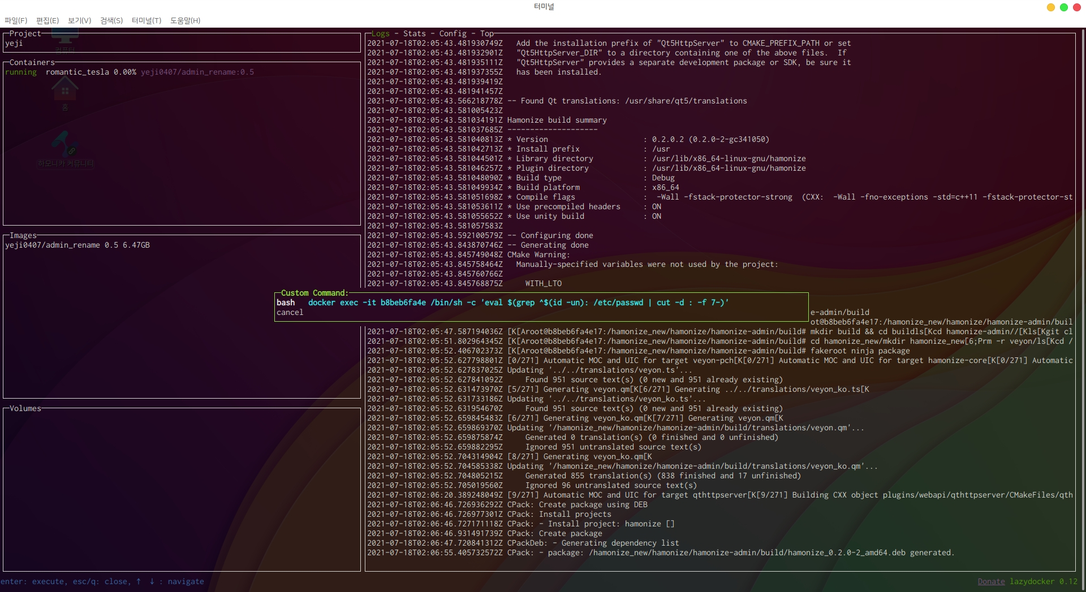Select the yeji project entry

tap(14, 43)
